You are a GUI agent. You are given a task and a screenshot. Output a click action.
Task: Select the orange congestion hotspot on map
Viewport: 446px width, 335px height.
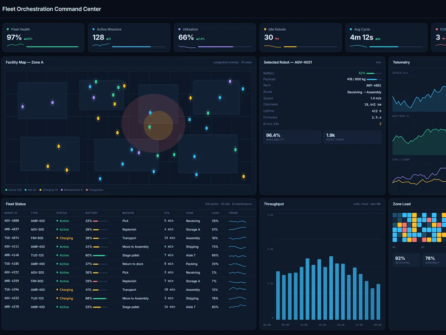click(x=159, y=125)
